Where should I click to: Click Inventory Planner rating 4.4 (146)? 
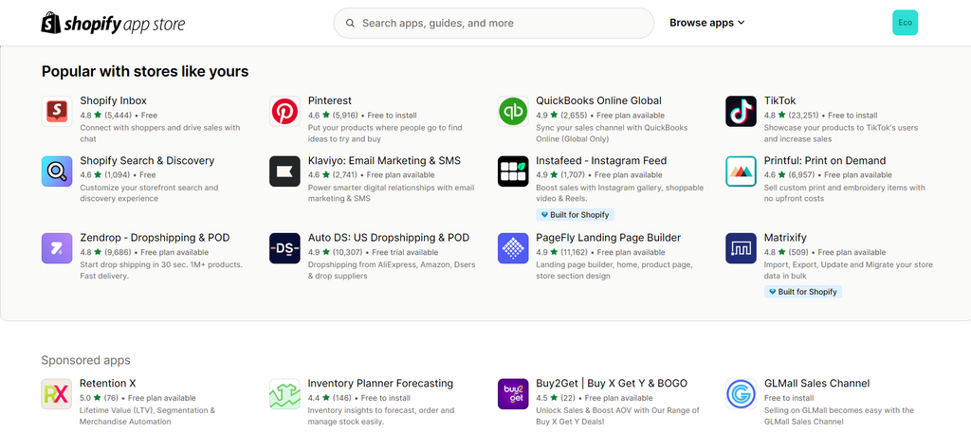(329, 398)
